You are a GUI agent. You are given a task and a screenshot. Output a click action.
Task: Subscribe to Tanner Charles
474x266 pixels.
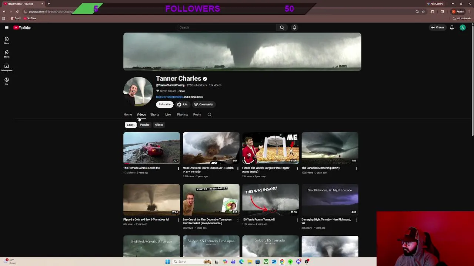click(165, 105)
